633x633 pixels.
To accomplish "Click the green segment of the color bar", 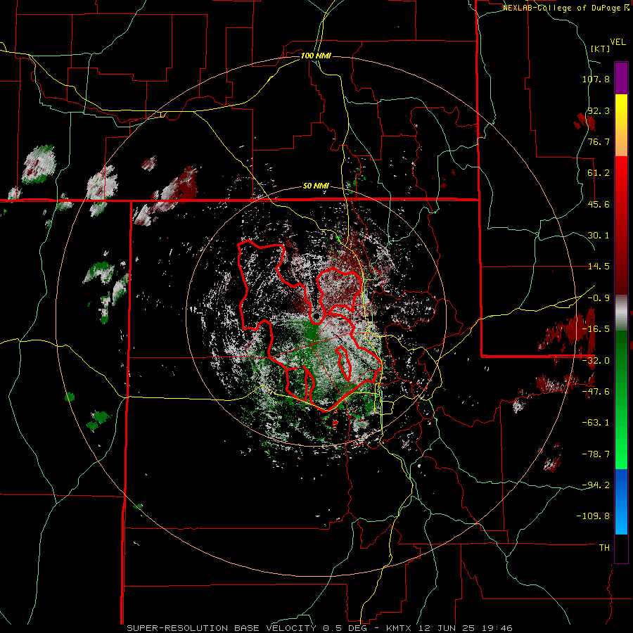I will 621,399.
